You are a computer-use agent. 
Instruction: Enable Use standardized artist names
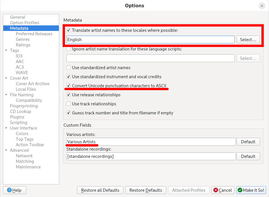point(68,68)
